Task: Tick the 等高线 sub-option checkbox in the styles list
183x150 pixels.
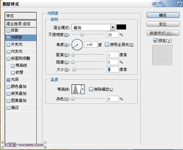Action: click(x=13, y=66)
